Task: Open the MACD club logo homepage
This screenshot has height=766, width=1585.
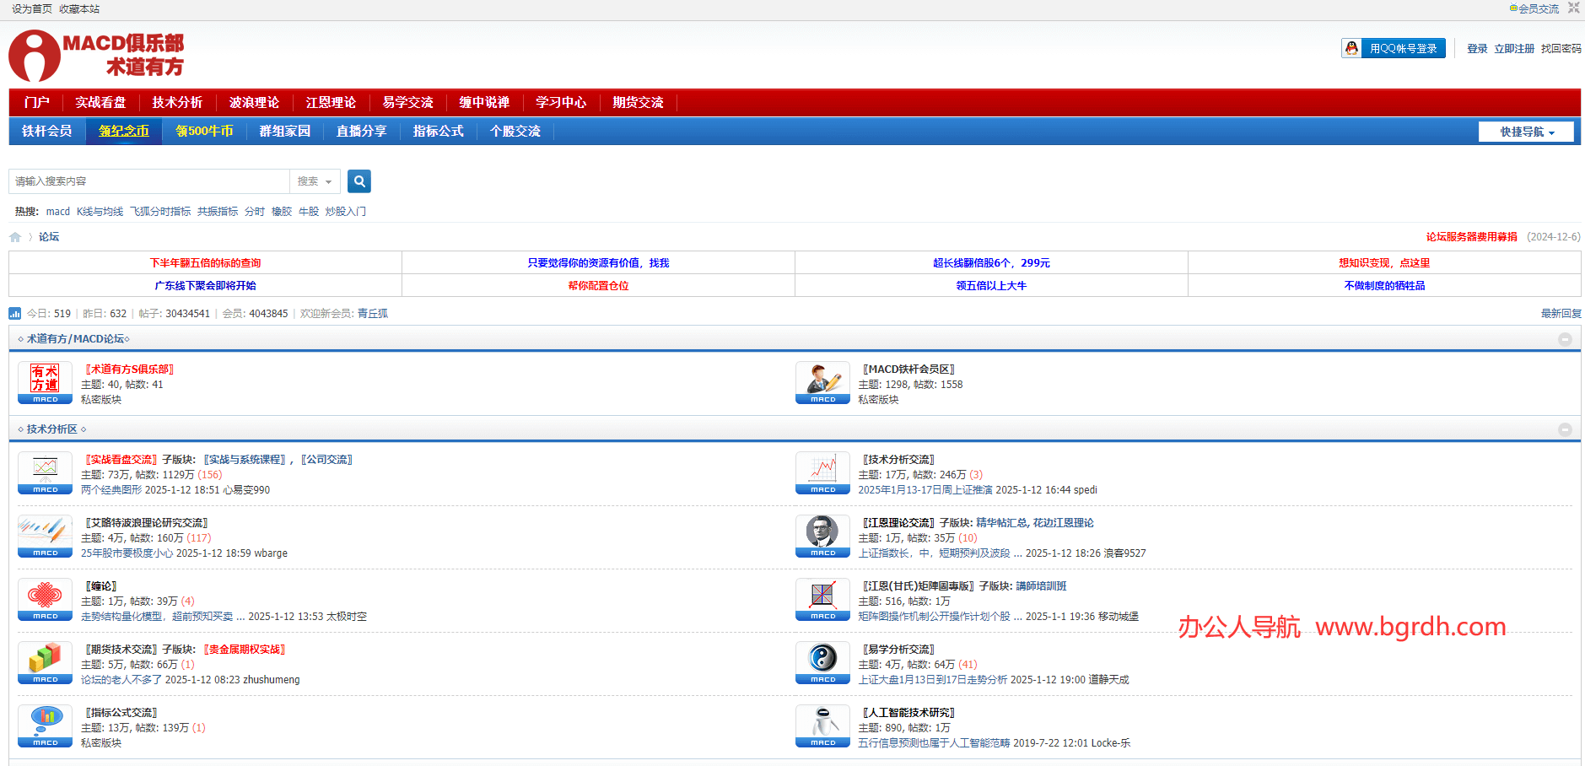Action: (x=96, y=56)
